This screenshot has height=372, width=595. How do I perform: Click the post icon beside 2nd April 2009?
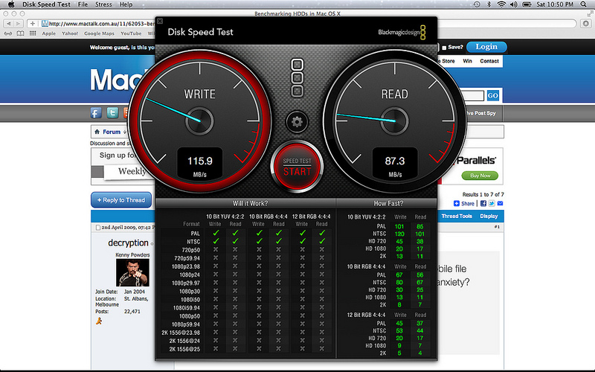click(x=98, y=228)
